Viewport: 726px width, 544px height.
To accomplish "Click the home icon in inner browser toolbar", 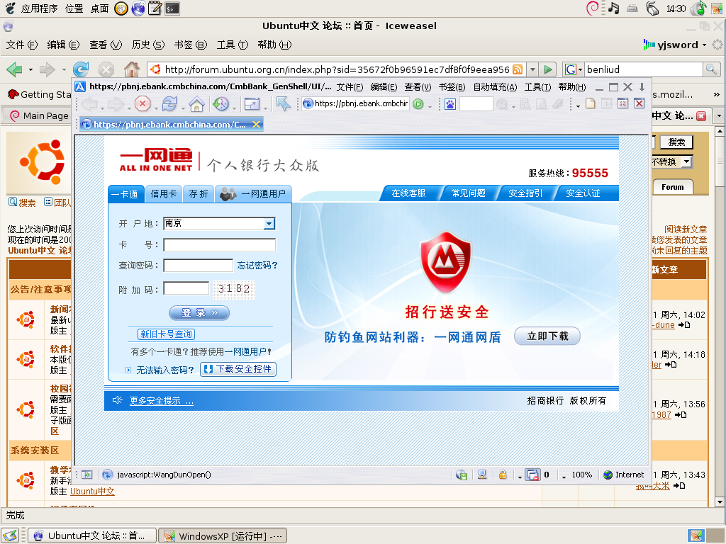I will coord(197,103).
